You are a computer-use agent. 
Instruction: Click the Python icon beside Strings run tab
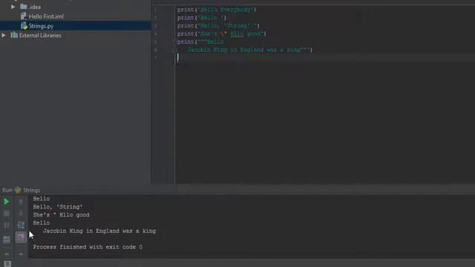click(18, 190)
